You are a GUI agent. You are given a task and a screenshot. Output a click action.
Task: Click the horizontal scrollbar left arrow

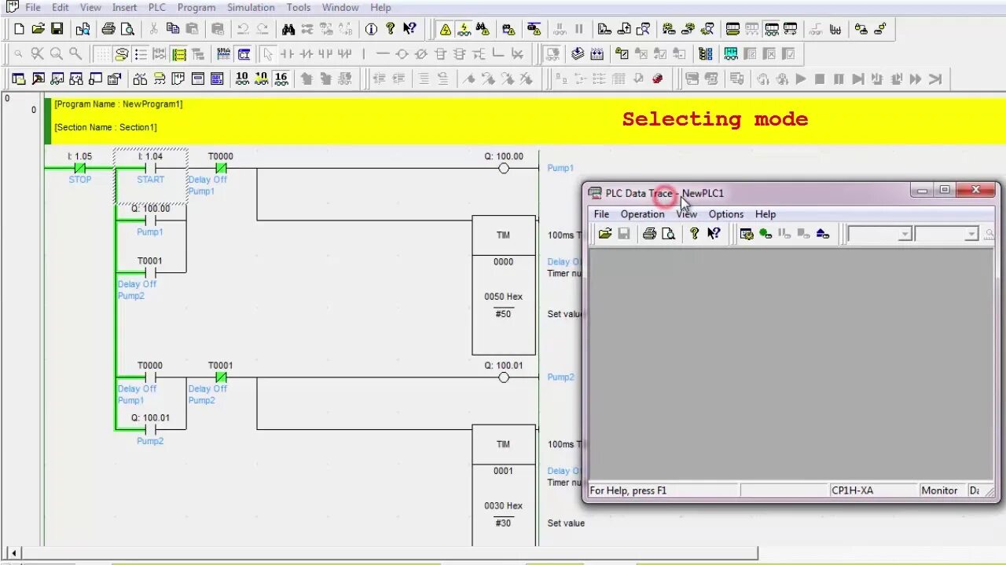(13, 553)
